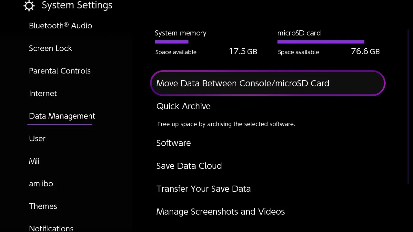Open Parental Controls section
Viewport: 413px width, 232px height.
tap(60, 71)
